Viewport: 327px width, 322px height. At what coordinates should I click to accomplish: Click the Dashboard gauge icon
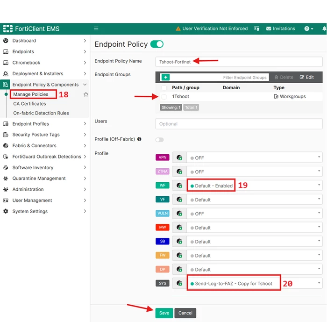[x=6, y=41]
